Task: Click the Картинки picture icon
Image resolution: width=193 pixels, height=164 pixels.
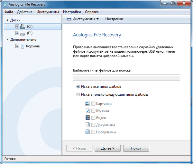Action: click(87, 104)
